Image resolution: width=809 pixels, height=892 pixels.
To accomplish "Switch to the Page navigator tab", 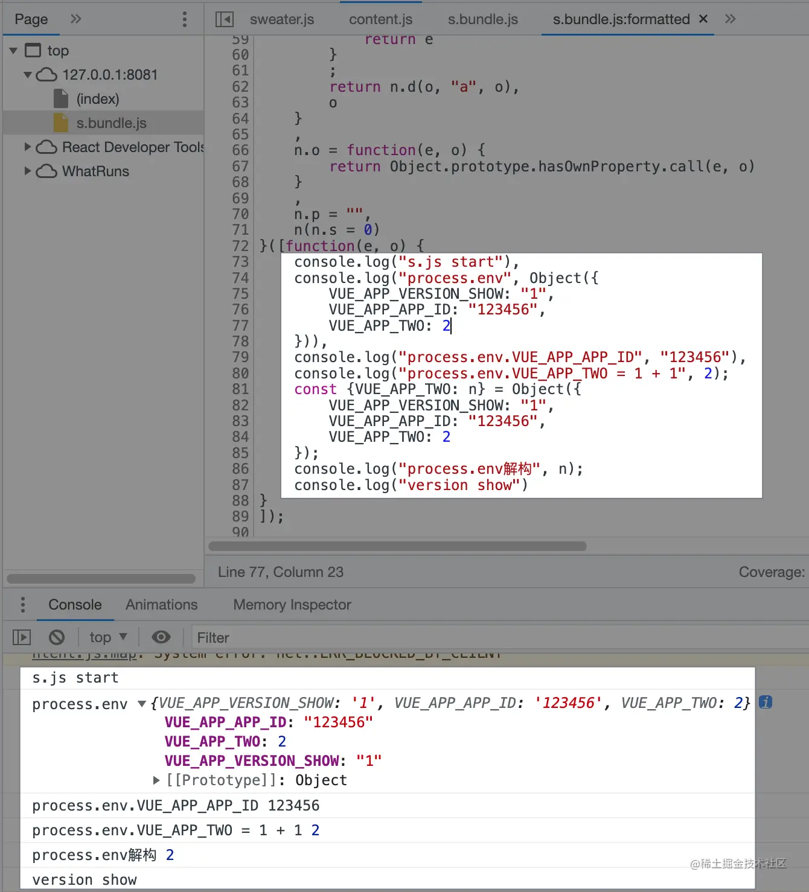I will coord(31,19).
